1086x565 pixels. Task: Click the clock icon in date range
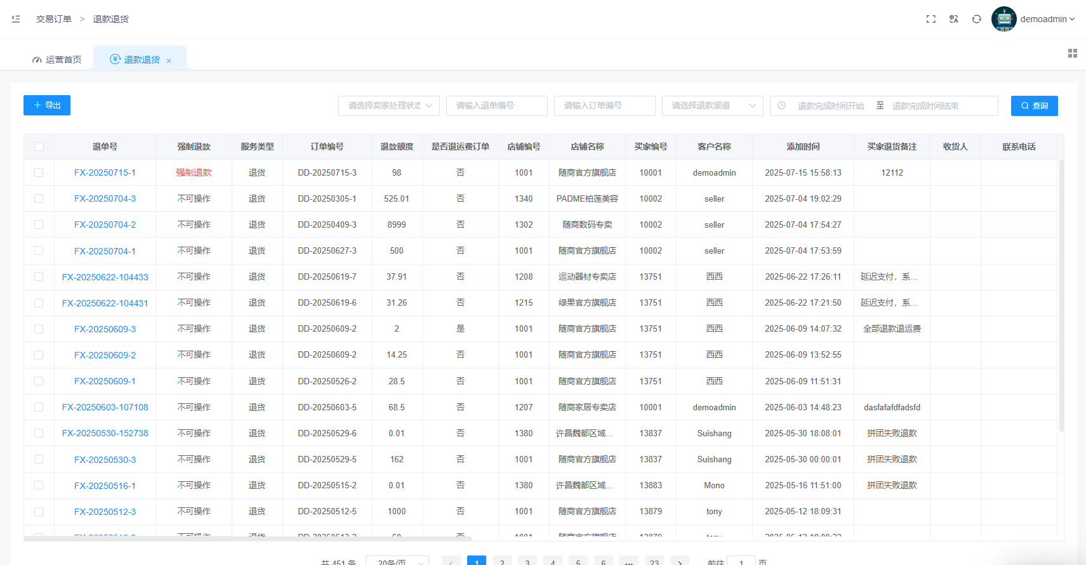pyautogui.click(x=782, y=106)
